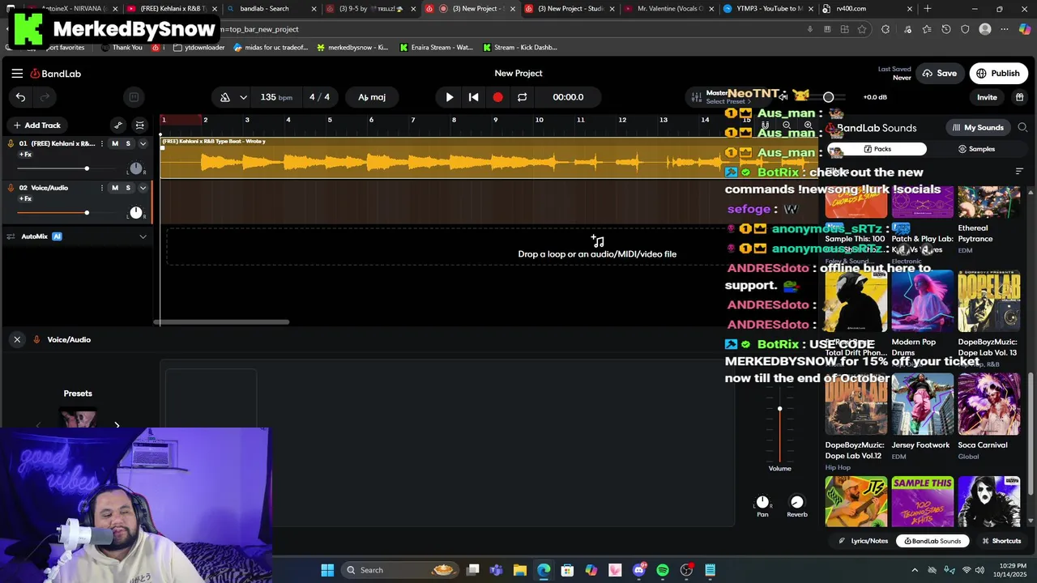The height and width of the screenshot is (583, 1037).
Task: Toggle the metronome
Action: pyautogui.click(x=225, y=97)
